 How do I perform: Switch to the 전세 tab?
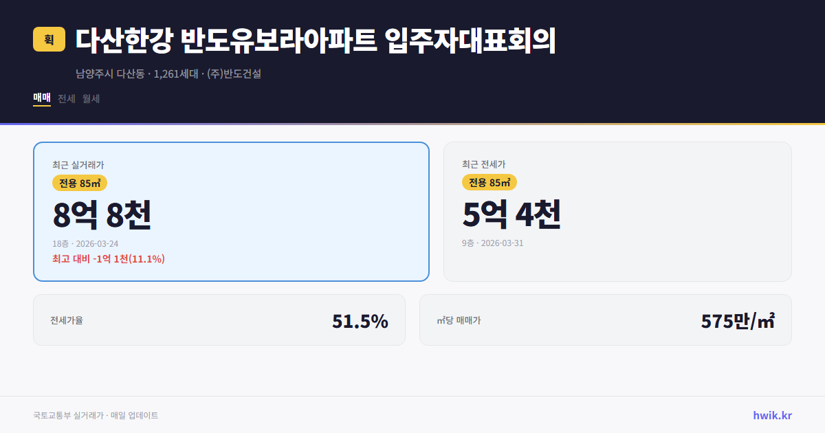tap(67, 98)
